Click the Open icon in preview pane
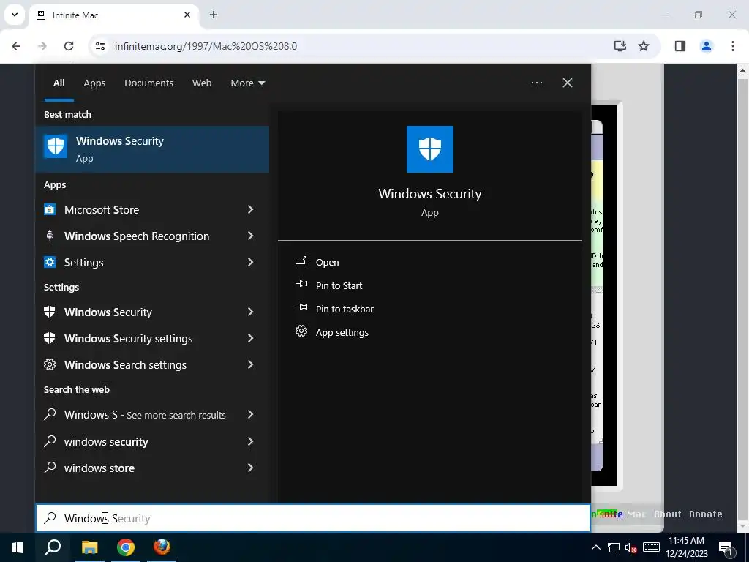The width and height of the screenshot is (749, 562). click(301, 261)
